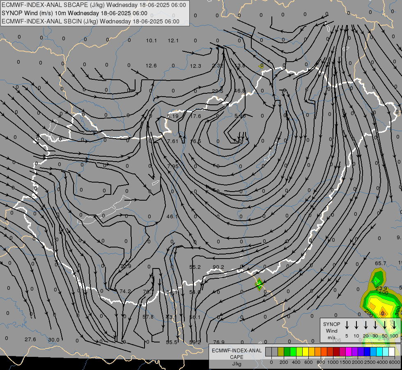Click the ECMWF-INDEX-ANAL CAPE legend title
The image size is (402, 370).
pos(237,354)
